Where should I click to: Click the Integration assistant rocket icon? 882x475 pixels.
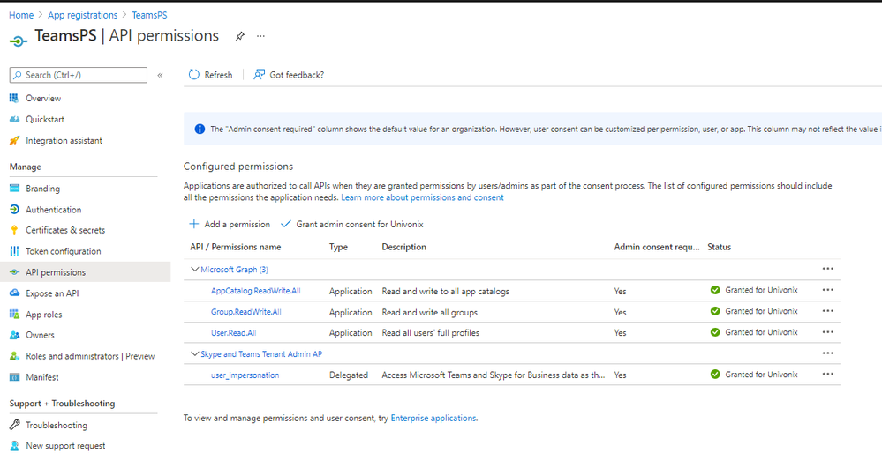15,140
